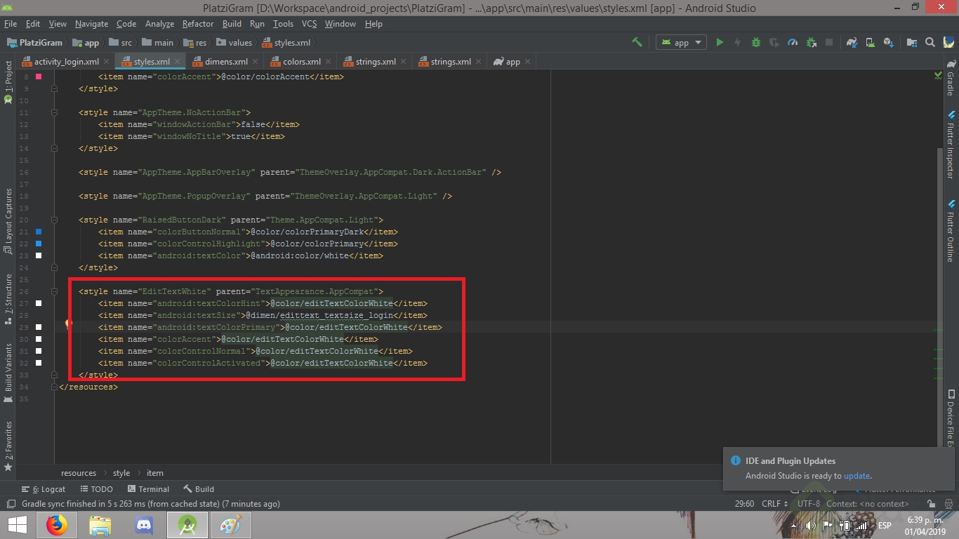The width and height of the screenshot is (959, 539).
Task: Open Project Structure icon
Action: click(912, 42)
